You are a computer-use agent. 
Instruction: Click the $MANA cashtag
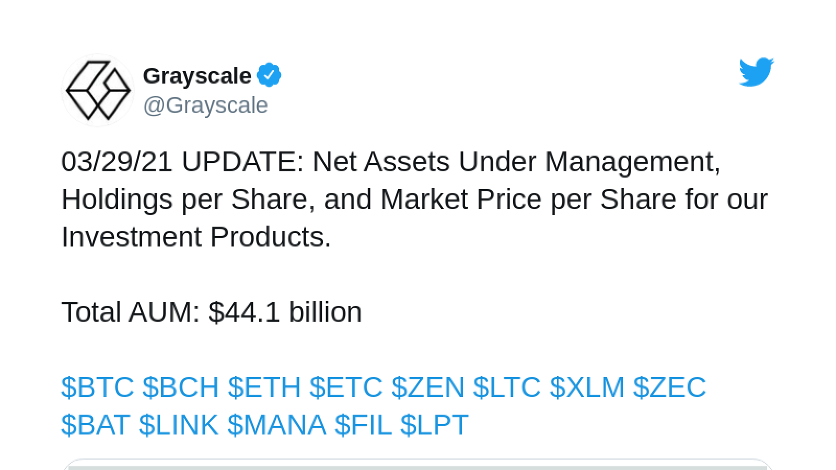coord(277,425)
